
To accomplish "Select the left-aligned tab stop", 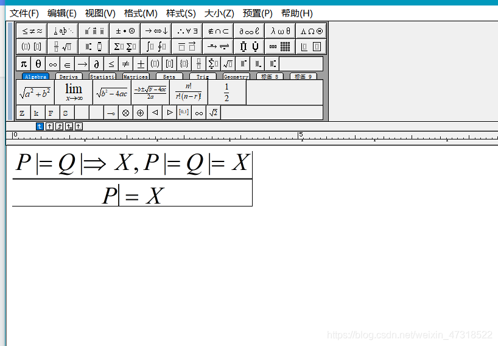I will (x=40, y=127).
